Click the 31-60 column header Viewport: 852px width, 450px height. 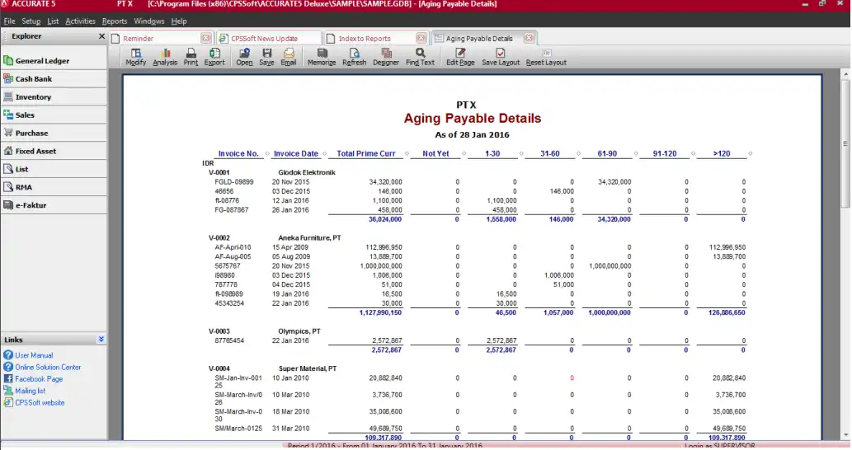[x=550, y=153]
